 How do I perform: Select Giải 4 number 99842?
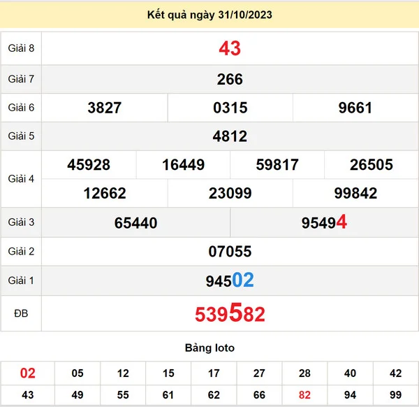coord(355,193)
